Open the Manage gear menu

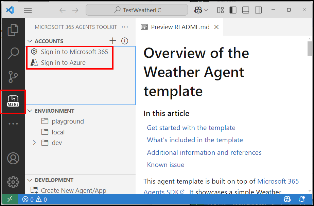click(13, 182)
